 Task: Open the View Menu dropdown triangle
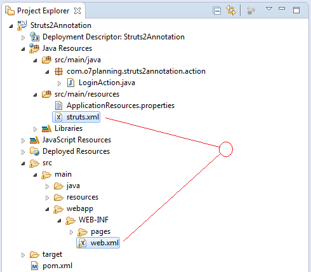tap(269, 9)
